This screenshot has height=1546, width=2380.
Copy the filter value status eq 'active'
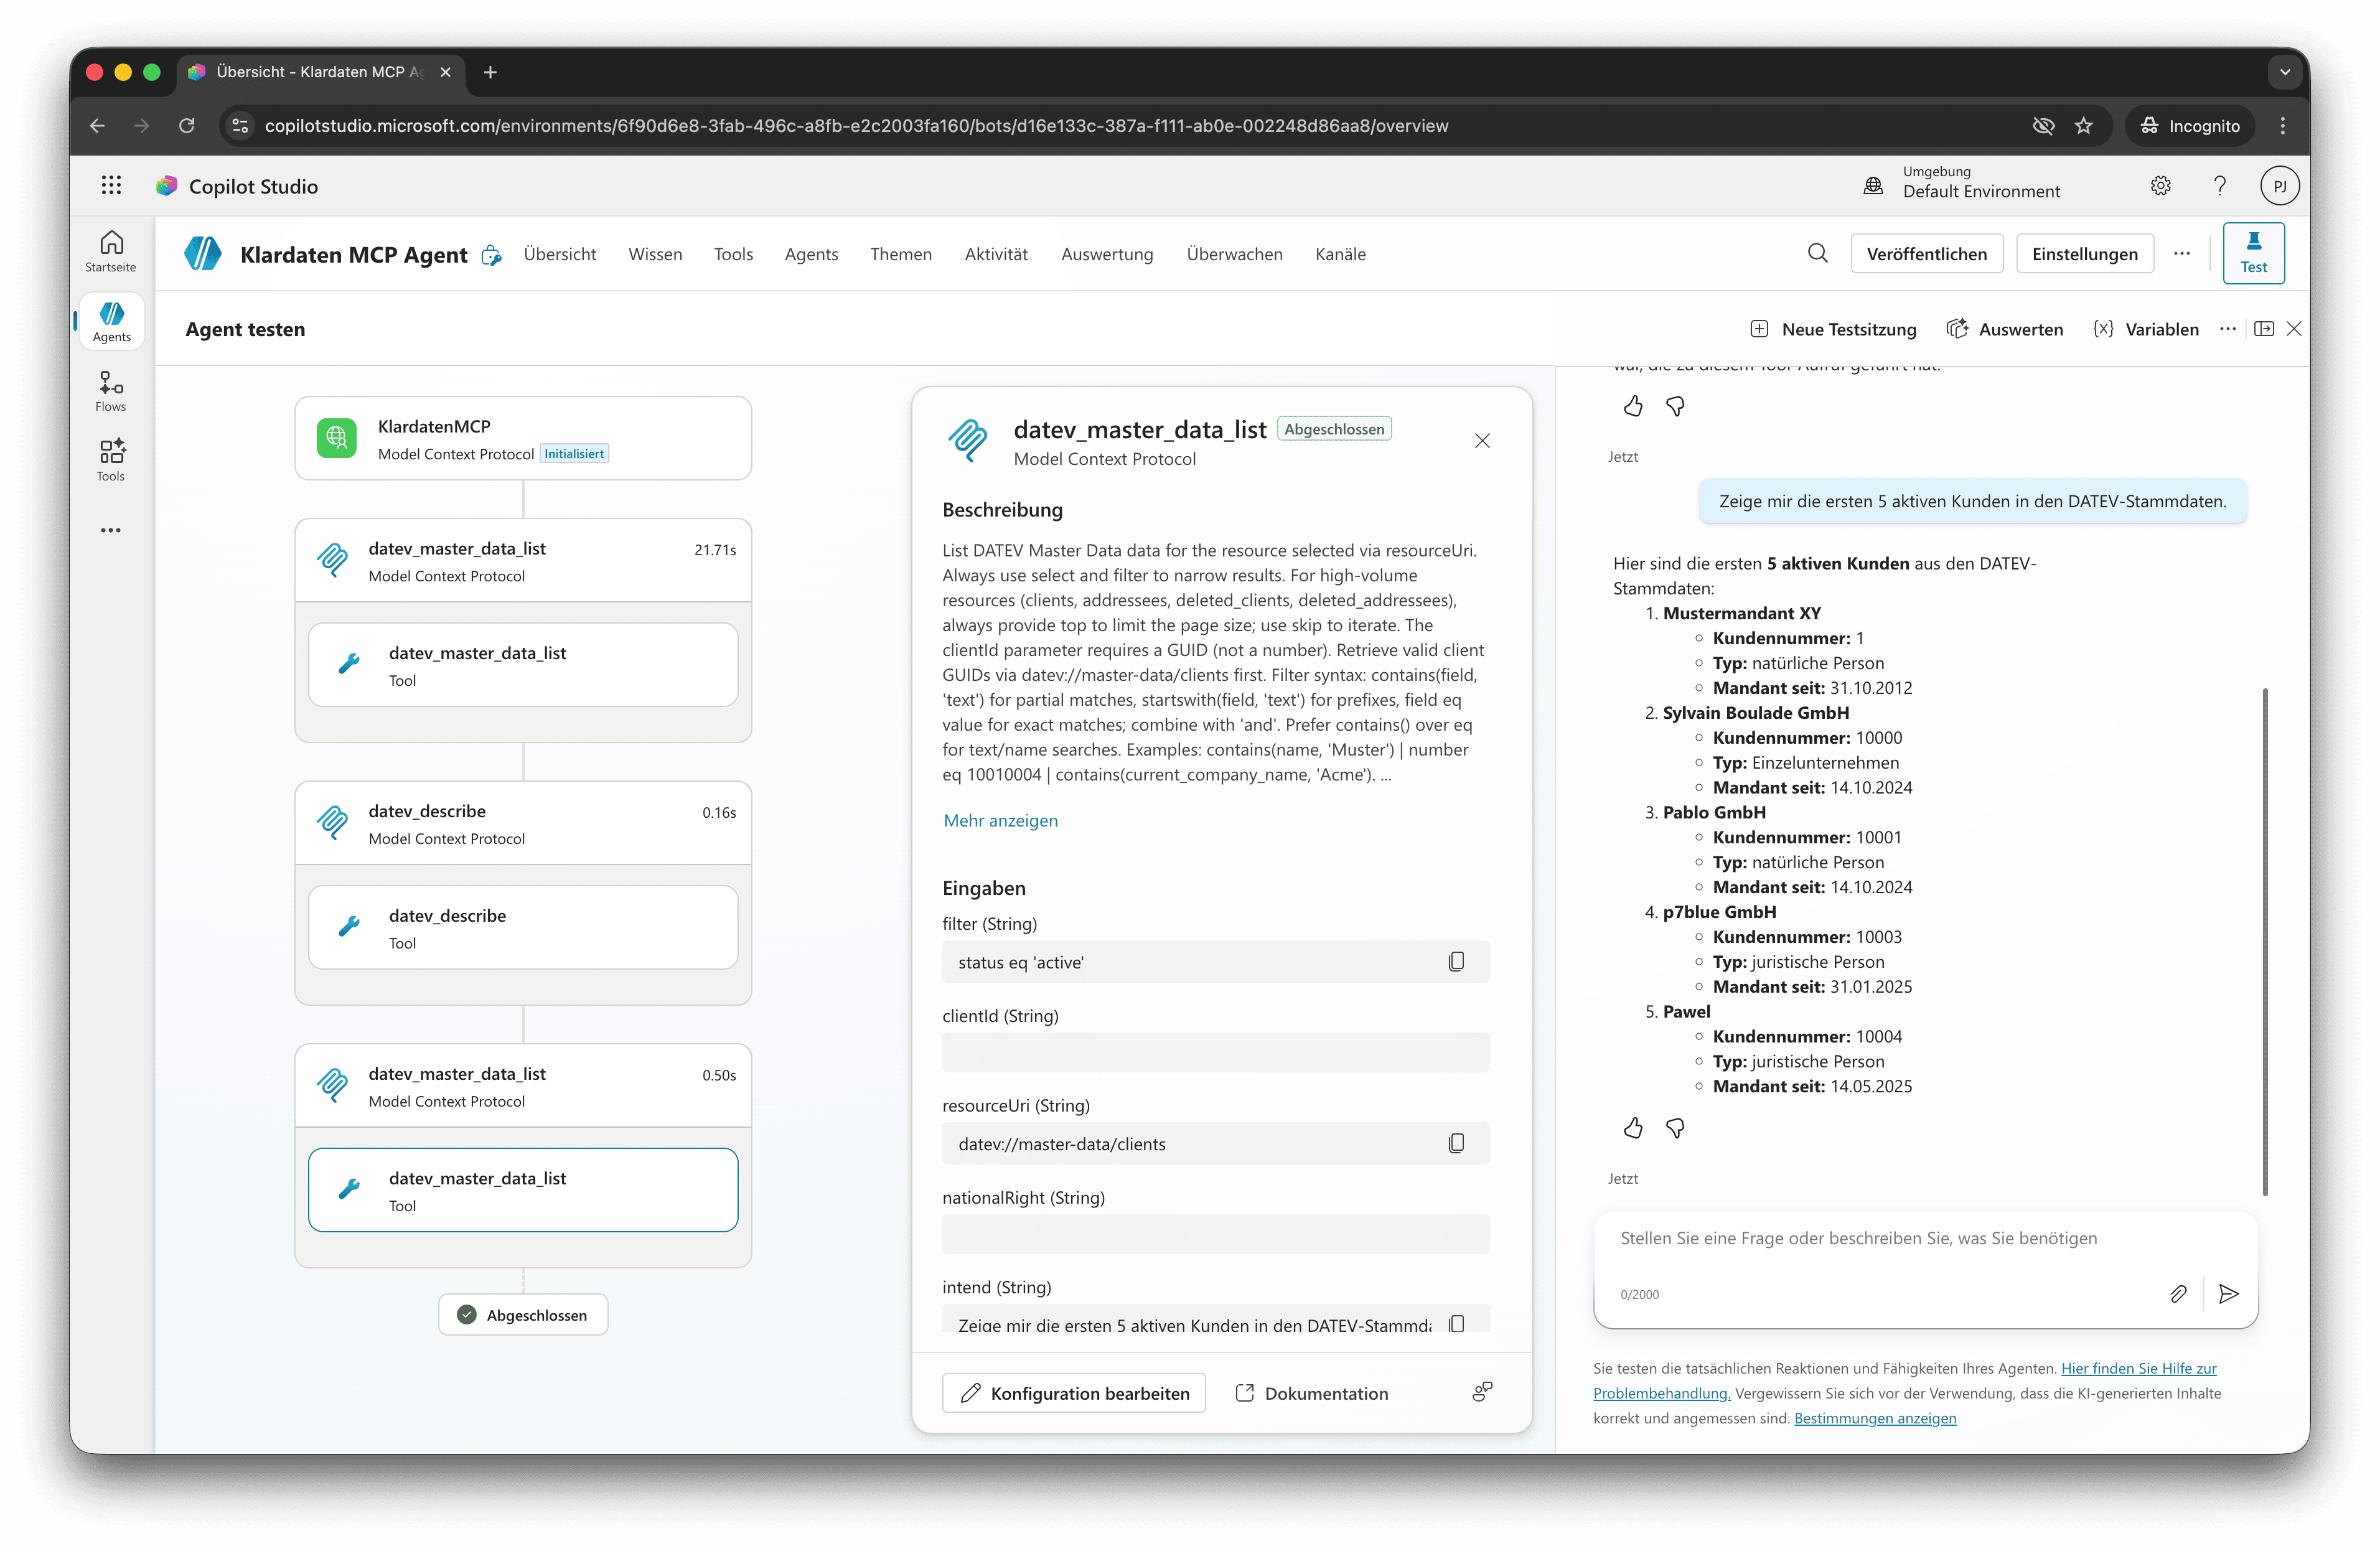click(1456, 961)
